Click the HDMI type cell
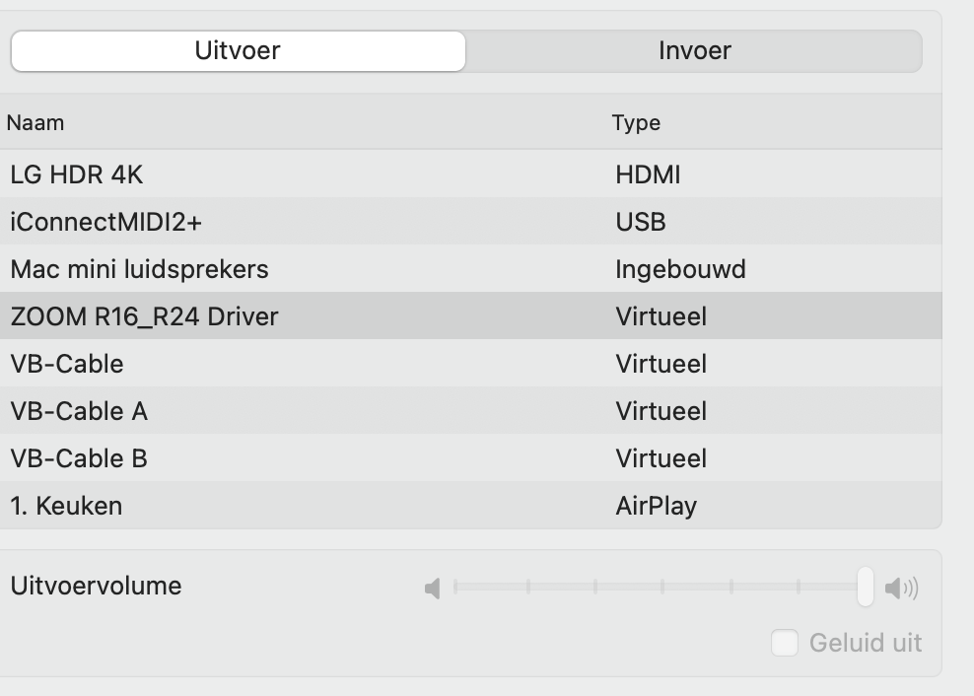The image size is (974, 696). click(648, 175)
